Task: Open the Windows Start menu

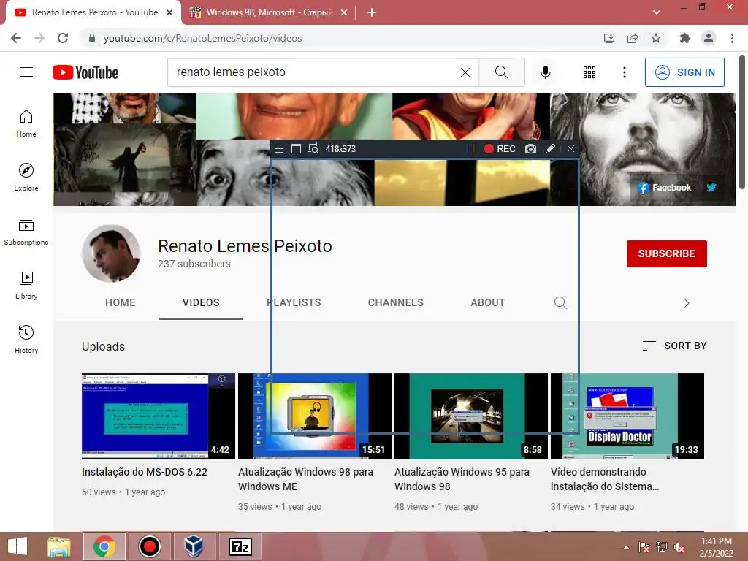Action: click(x=18, y=546)
